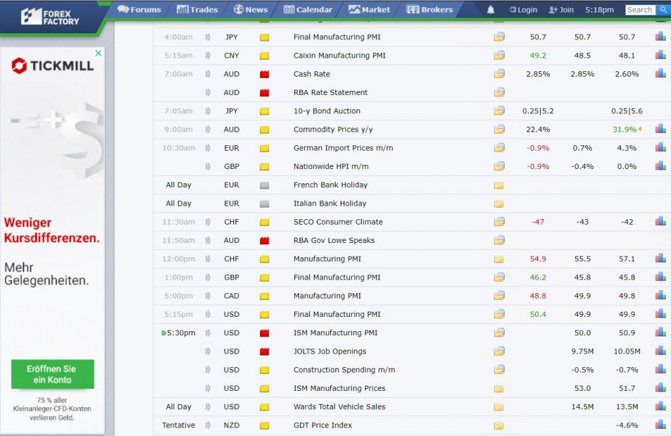Click the gray impact icon for French Bank Holiday
Screen dimensions: 671x436
pyautogui.click(x=265, y=185)
